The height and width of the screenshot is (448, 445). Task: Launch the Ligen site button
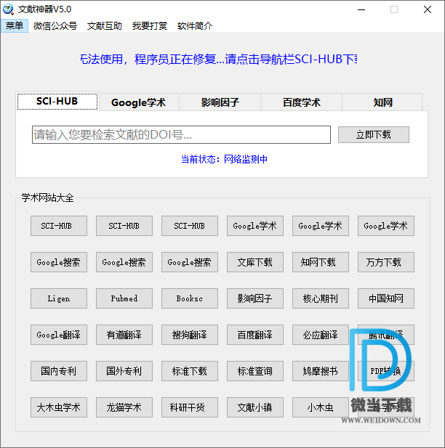point(59,298)
